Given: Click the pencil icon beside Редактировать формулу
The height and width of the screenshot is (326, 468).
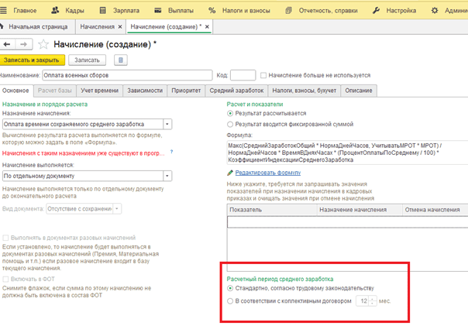Looking at the screenshot, I should click(x=230, y=173).
